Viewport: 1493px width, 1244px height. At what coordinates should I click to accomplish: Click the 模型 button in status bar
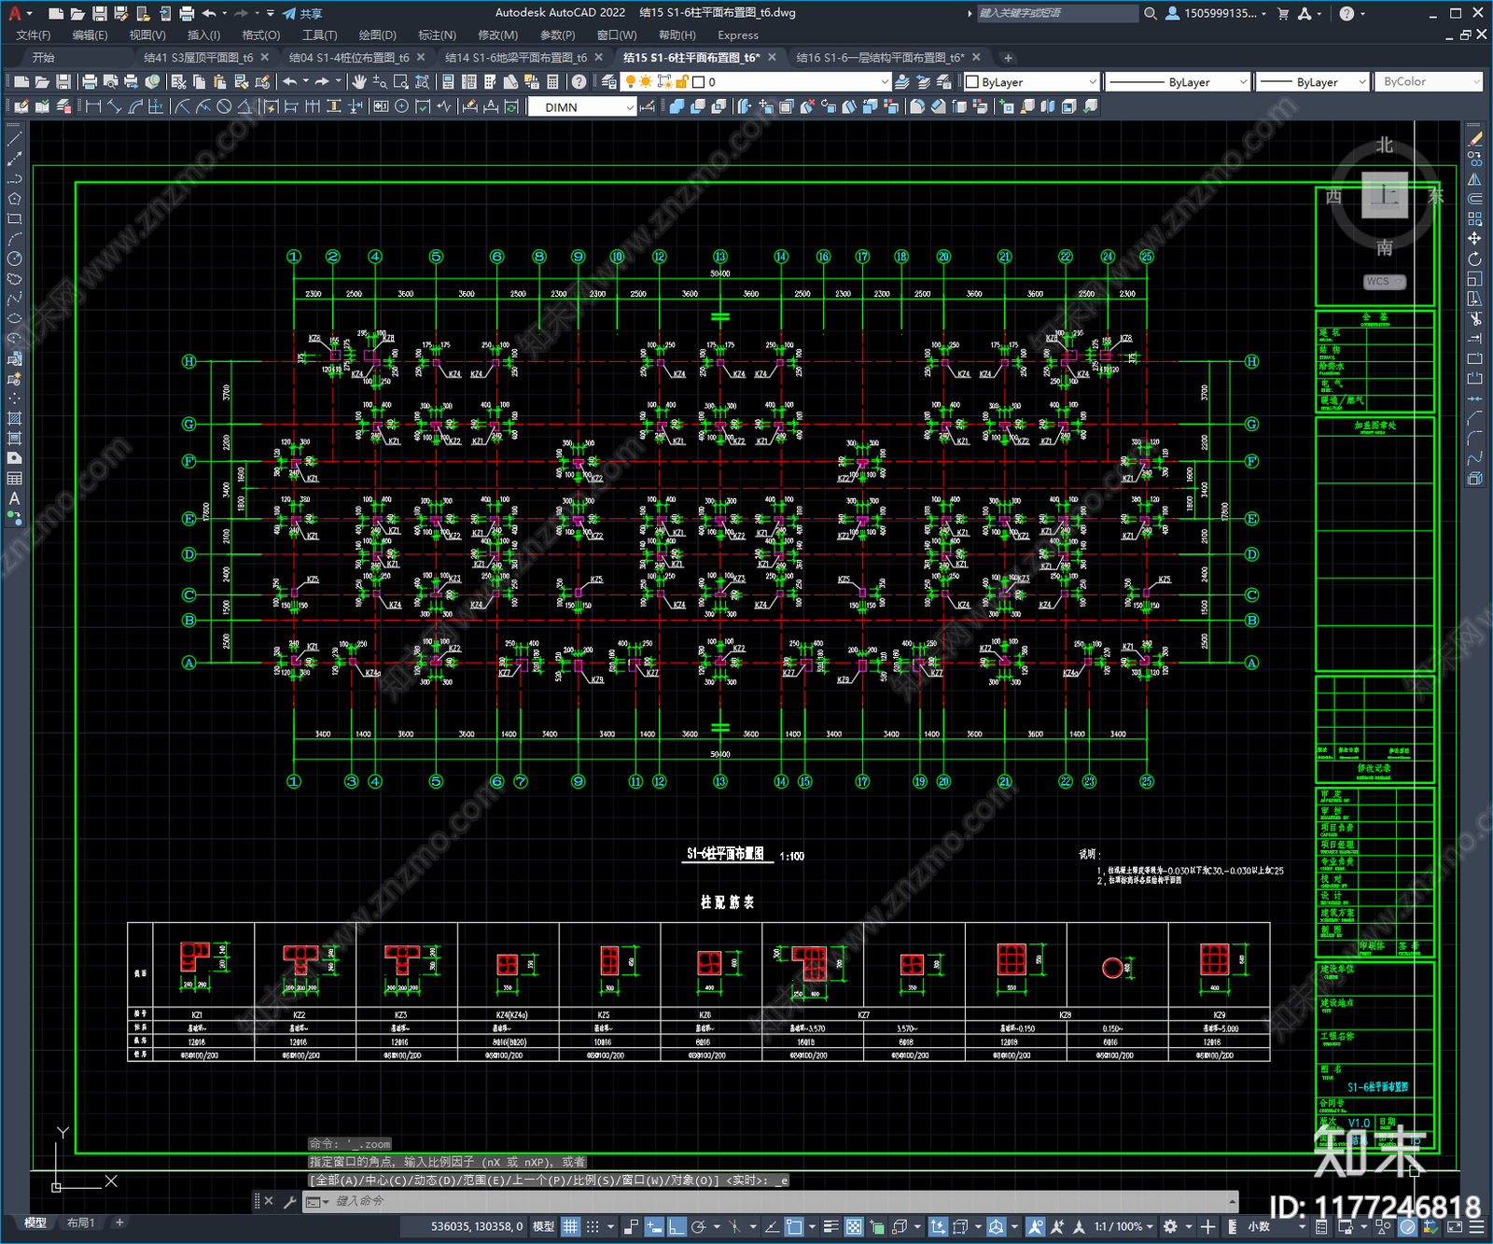coord(543,1226)
